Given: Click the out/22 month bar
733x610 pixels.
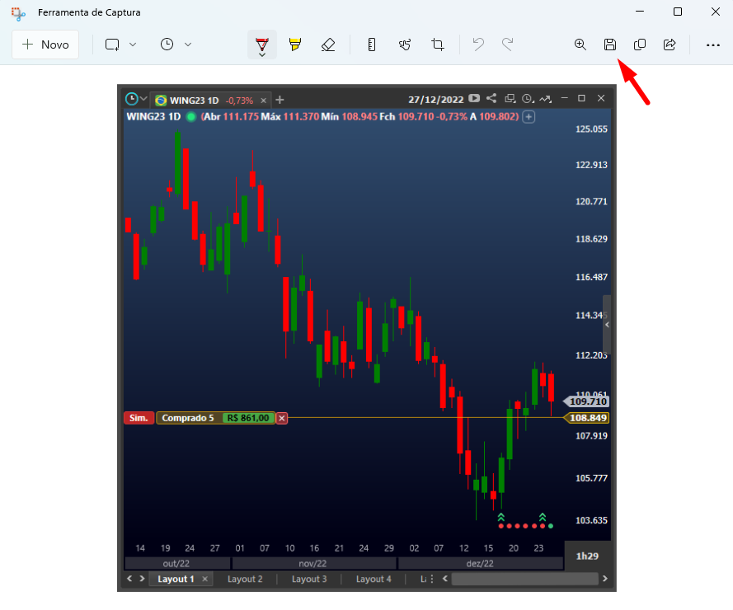Looking at the screenshot, I should coord(176,563).
